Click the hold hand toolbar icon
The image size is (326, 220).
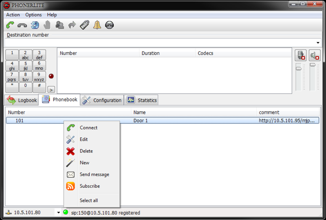point(47,25)
